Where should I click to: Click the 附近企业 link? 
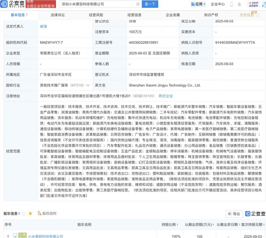166,96
